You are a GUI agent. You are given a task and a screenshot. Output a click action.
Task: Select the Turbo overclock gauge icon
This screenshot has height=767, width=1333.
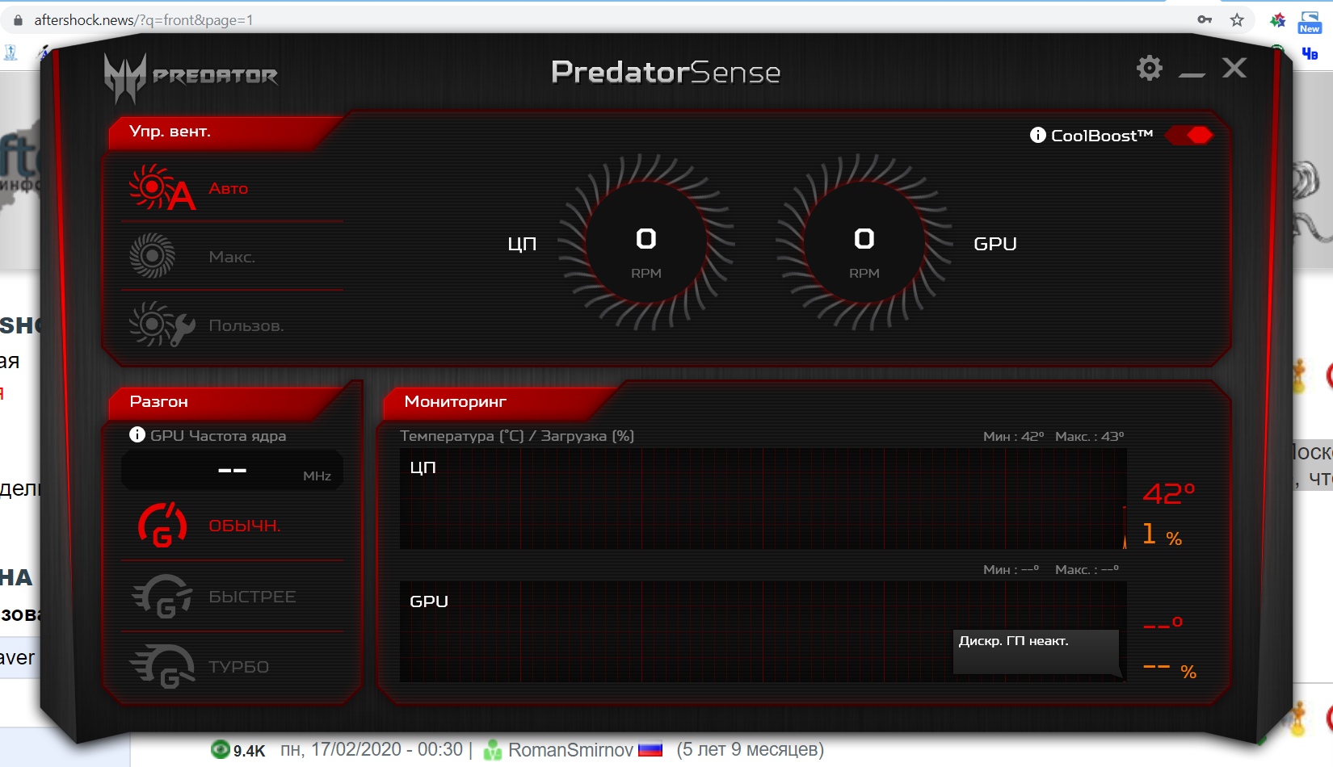click(162, 667)
